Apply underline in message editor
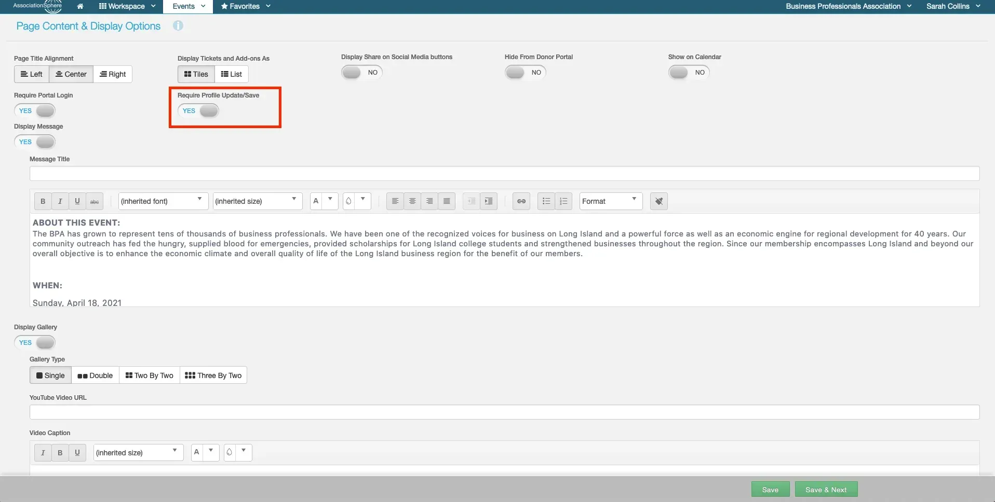 coord(77,201)
